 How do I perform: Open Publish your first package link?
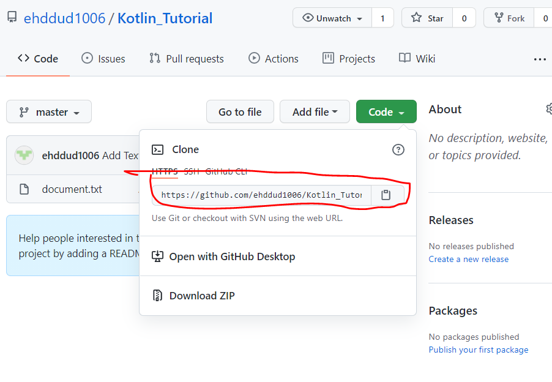click(x=479, y=350)
